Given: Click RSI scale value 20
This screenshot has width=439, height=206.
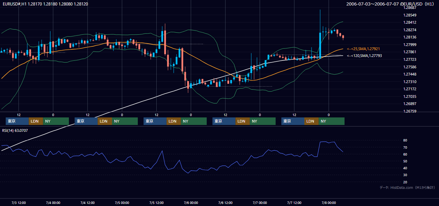Looking at the screenshot, I should tap(405, 182).
